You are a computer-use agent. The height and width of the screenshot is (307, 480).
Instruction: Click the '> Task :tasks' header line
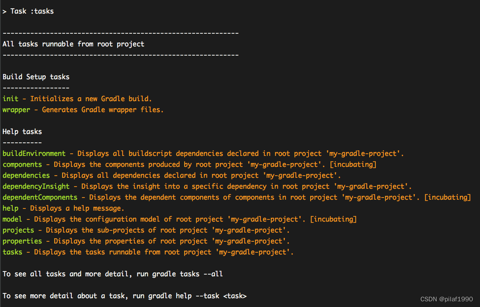pyautogui.click(x=28, y=11)
